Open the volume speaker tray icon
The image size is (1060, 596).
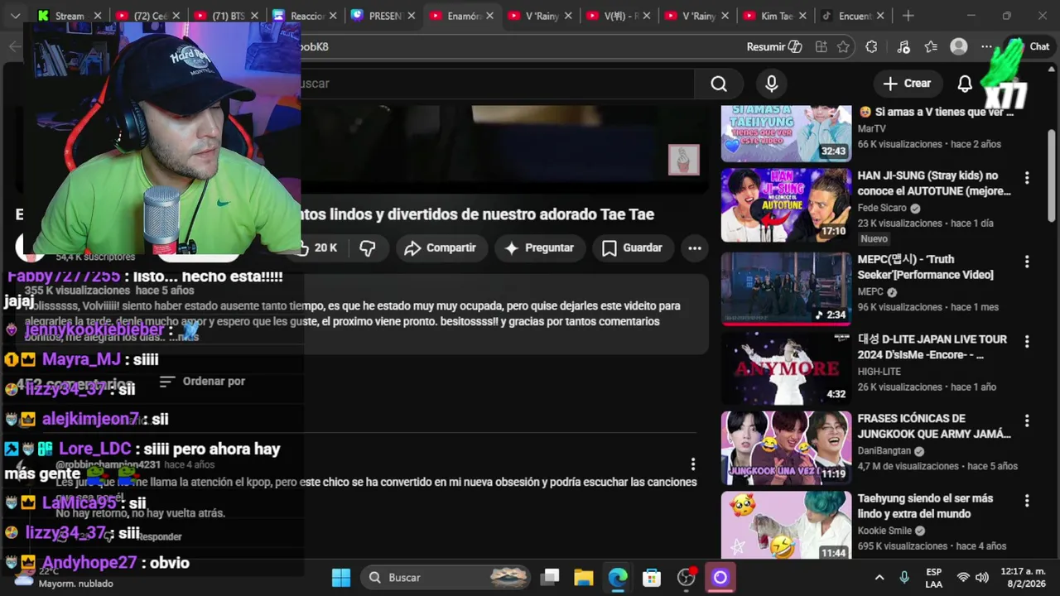pyautogui.click(x=982, y=578)
